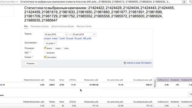Open calendar icon in end date field

coord(94,34)
